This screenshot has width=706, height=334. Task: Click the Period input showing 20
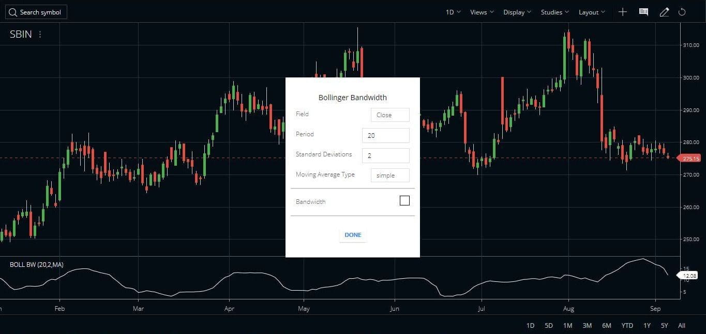click(385, 135)
